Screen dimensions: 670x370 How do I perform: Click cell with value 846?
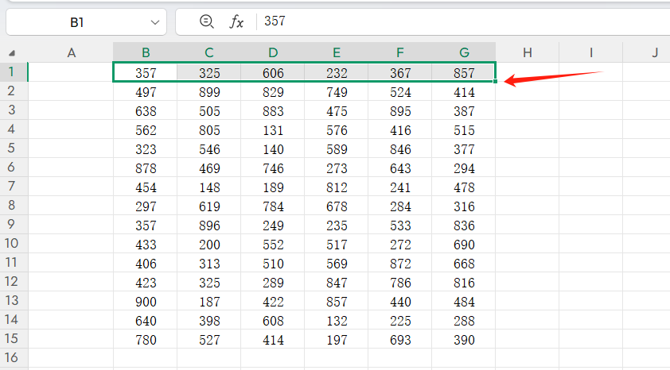tap(400, 149)
